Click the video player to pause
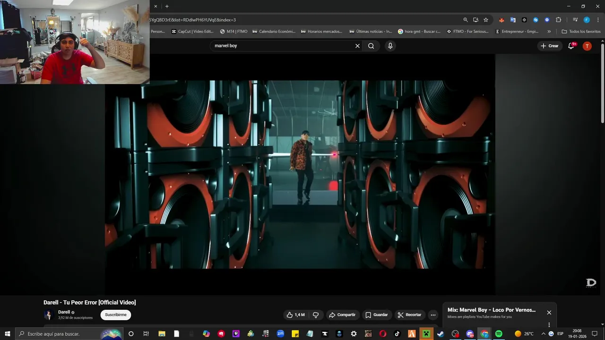Viewport: 605px width, 340px height. (300, 174)
